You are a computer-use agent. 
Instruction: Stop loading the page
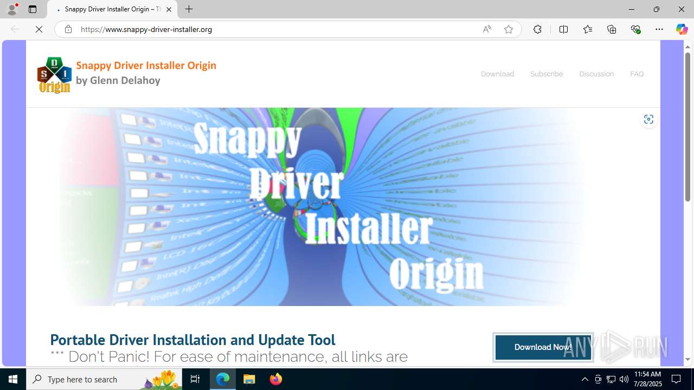[x=39, y=29]
